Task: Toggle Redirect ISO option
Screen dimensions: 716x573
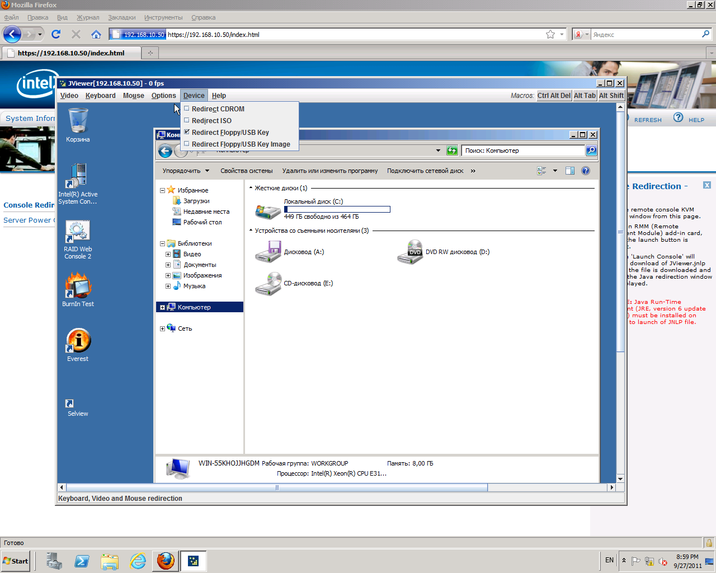Action: click(187, 121)
